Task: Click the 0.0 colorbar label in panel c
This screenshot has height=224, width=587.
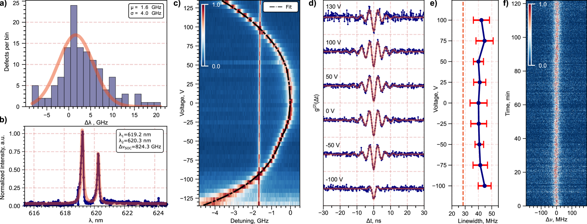Action: click(216, 66)
